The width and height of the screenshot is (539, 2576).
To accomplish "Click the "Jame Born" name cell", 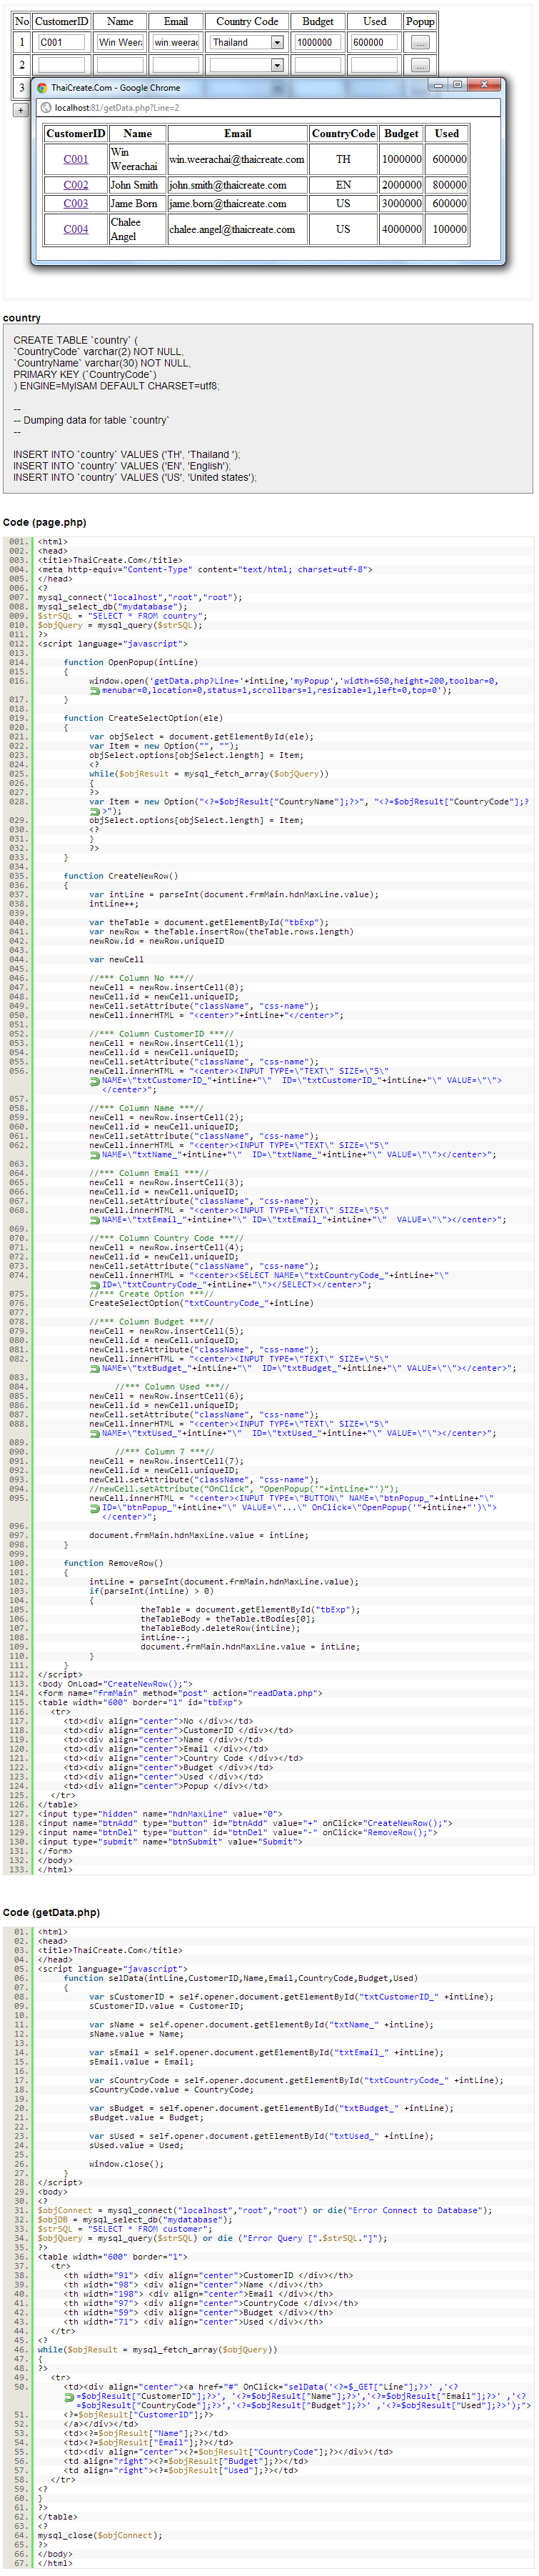I will [x=138, y=203].
